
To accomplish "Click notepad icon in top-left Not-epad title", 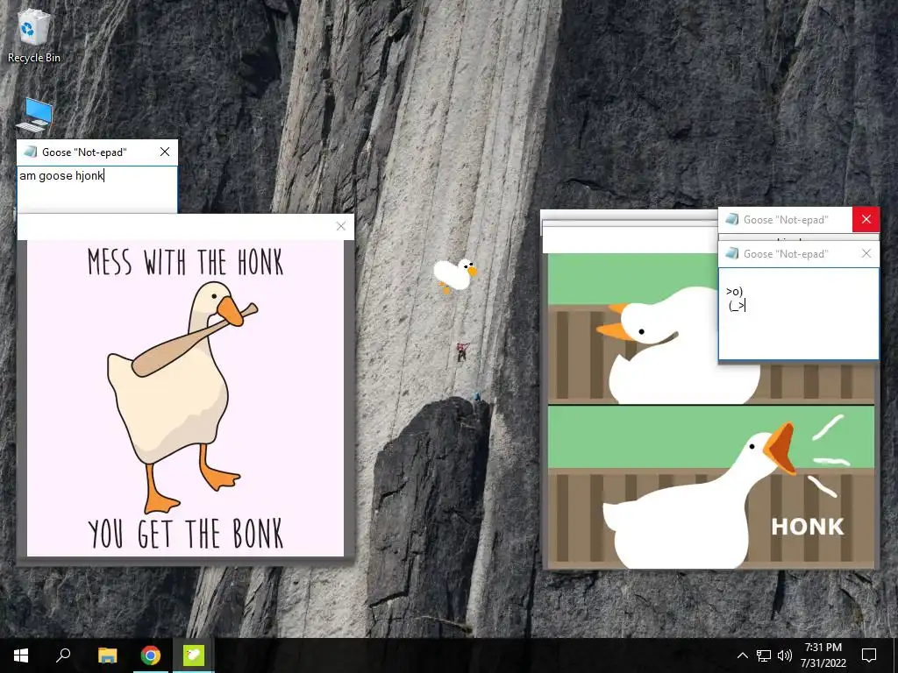I will coord(31,152).
